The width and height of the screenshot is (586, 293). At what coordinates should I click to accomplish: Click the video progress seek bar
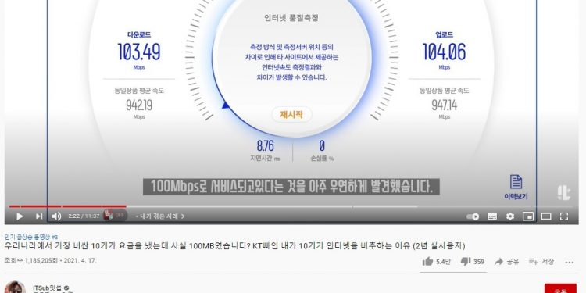click(x=291, y=206)
